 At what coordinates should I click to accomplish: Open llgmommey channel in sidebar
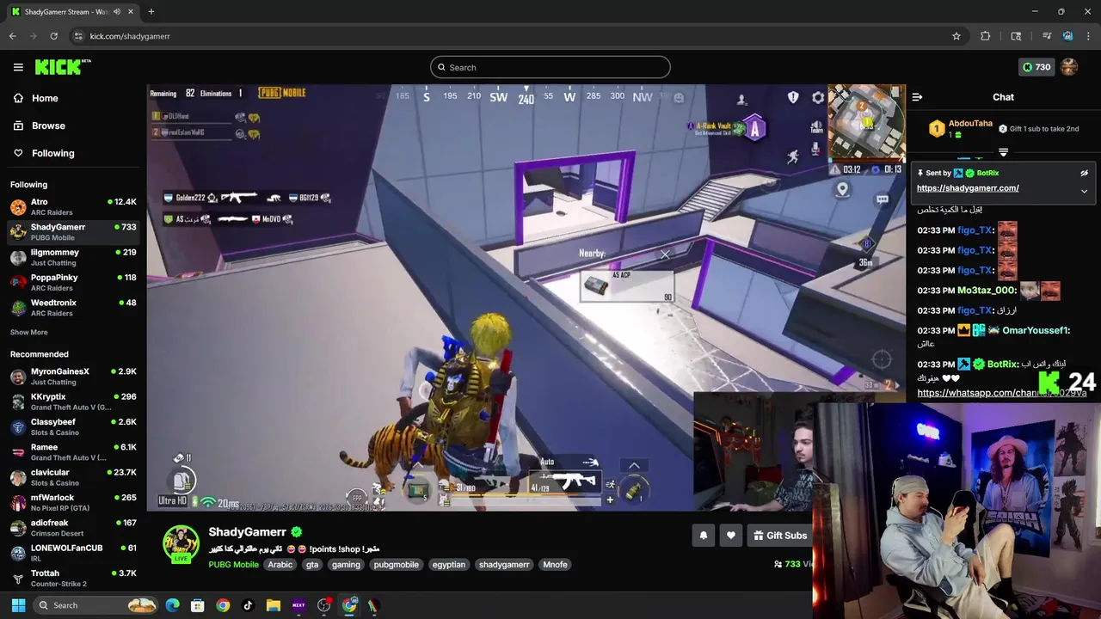73,257
